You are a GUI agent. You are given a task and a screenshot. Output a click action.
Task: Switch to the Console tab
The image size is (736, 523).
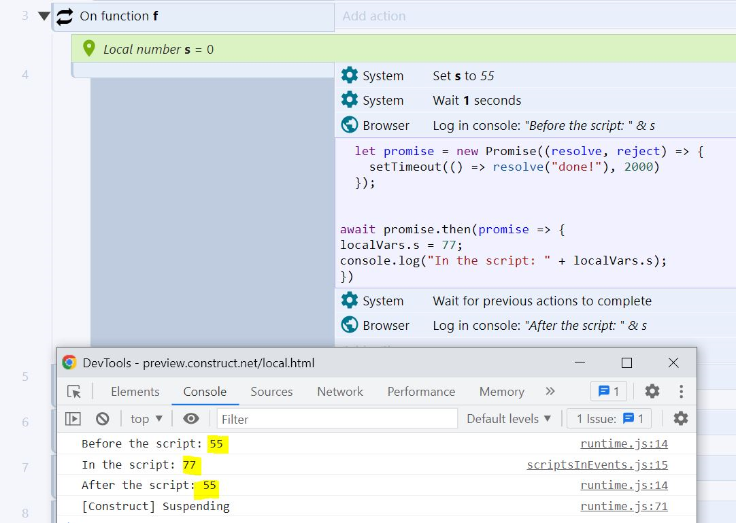[x=205, y=392]
